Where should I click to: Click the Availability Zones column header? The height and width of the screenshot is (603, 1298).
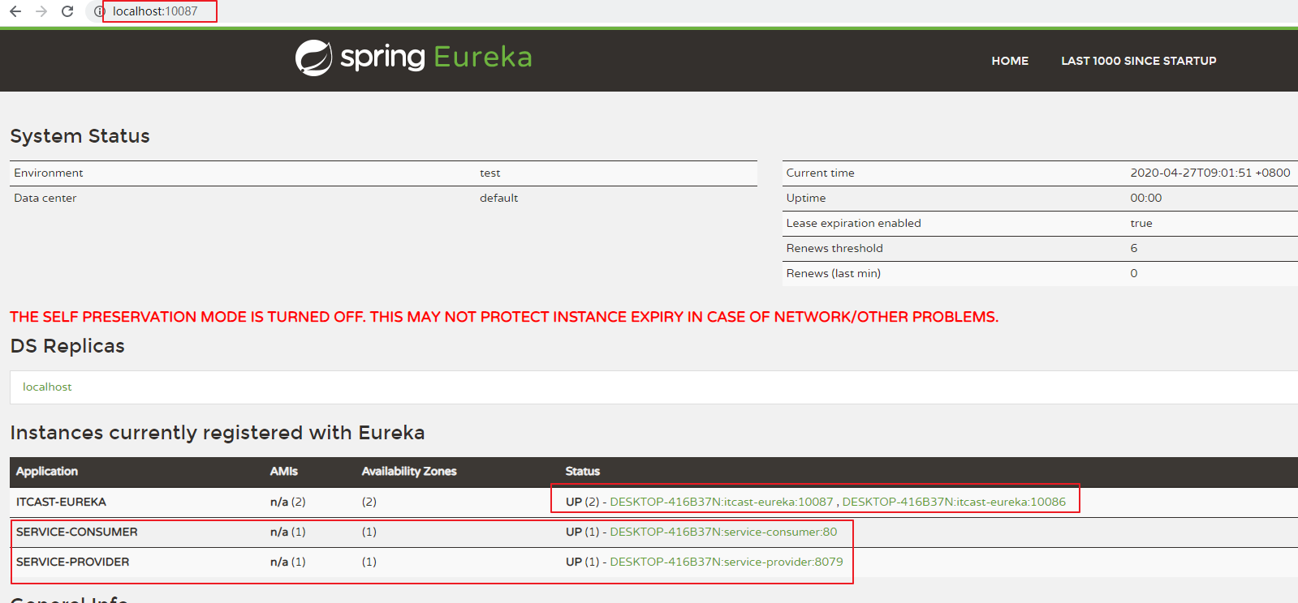click(409, 472)
